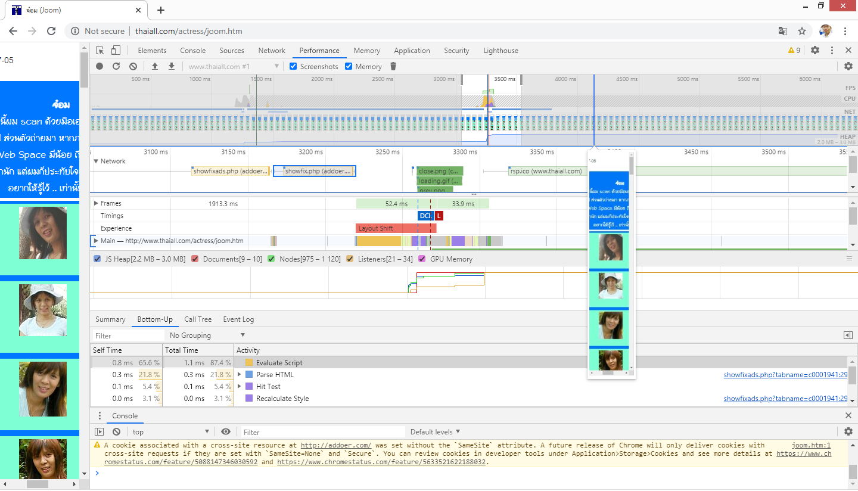Click the reload and start profiling icon
Viewport: 858px width, 491px height.
tap(116, 67)
